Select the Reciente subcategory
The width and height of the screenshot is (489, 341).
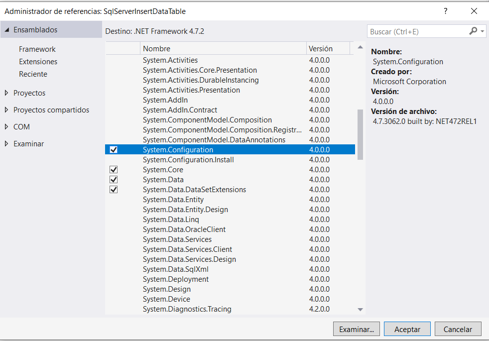(x=33, y=74)
